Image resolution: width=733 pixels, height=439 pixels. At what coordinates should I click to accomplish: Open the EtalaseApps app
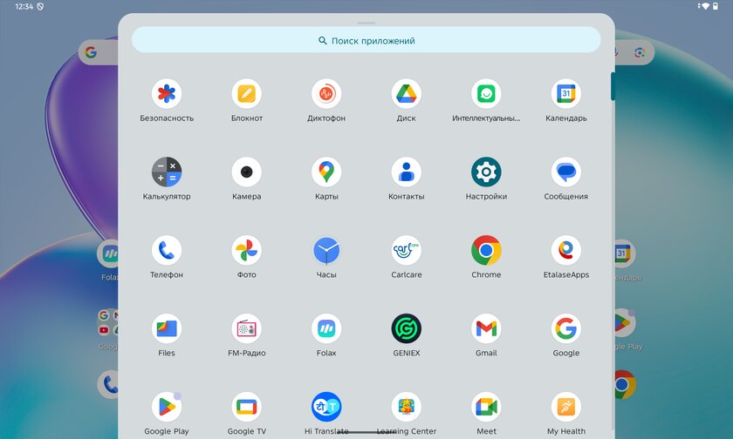tap(566, 251)
